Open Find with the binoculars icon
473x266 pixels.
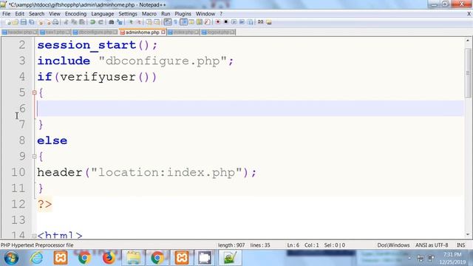[x=112, y=22]
